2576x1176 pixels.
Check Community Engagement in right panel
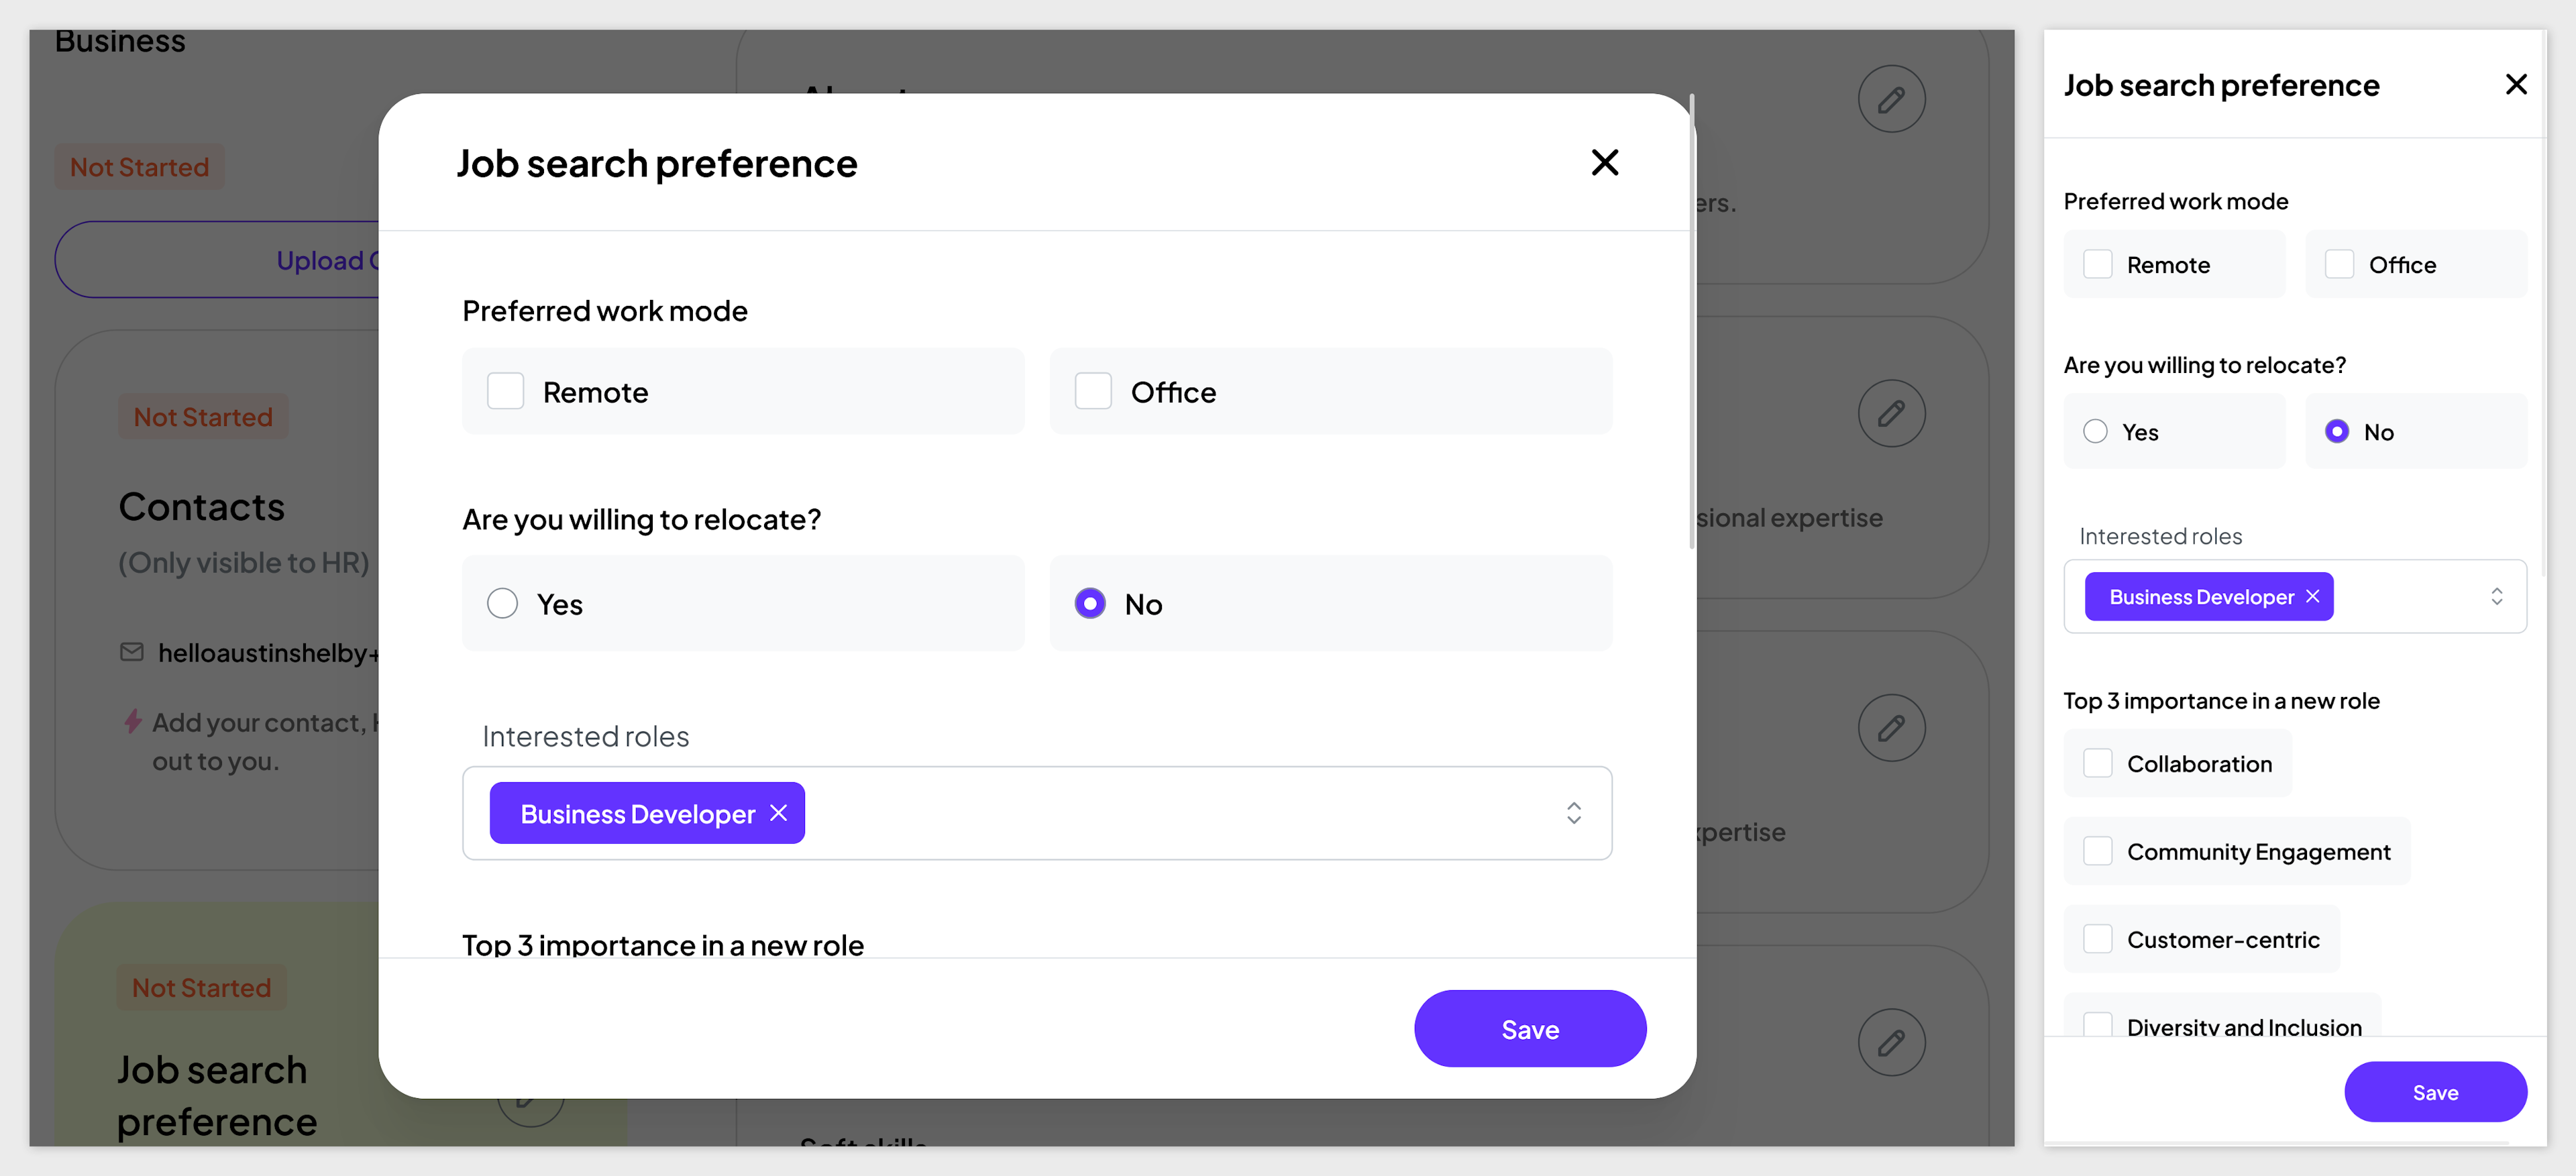tap(2097, 851)
